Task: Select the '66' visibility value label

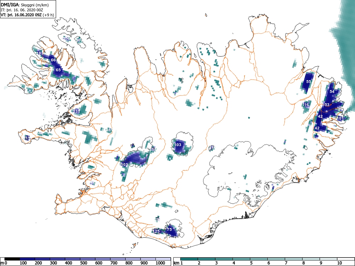Action: 53,60
